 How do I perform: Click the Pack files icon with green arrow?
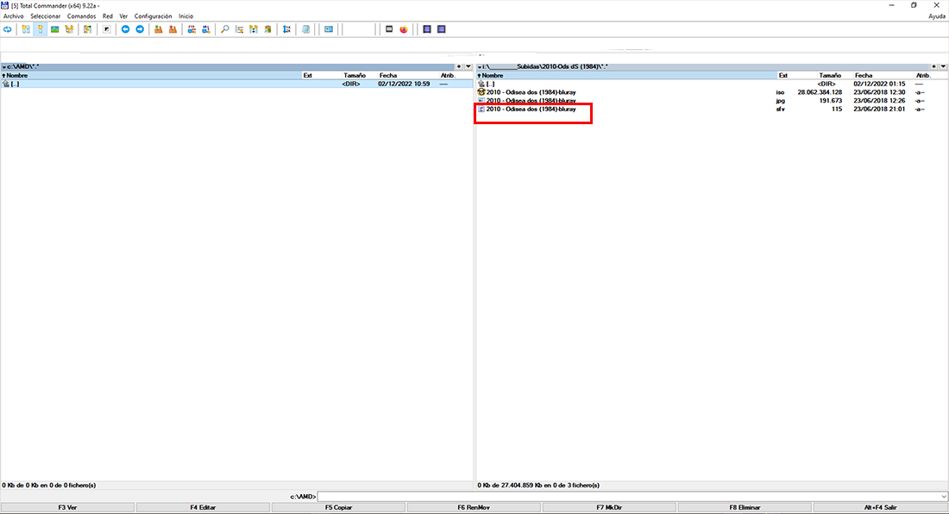(x=159, y=29)
